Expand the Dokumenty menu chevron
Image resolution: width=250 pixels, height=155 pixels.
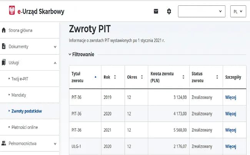click(55, 47)
